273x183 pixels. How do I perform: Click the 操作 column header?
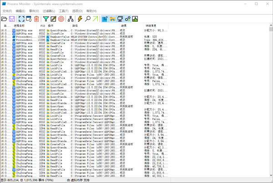point(59,26)
